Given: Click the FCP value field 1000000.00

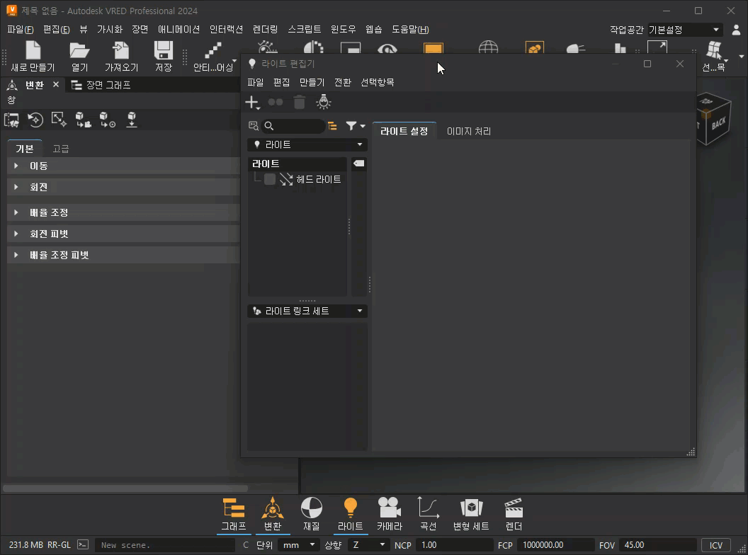Looking at the screenshot, I should tap(556, 545).
